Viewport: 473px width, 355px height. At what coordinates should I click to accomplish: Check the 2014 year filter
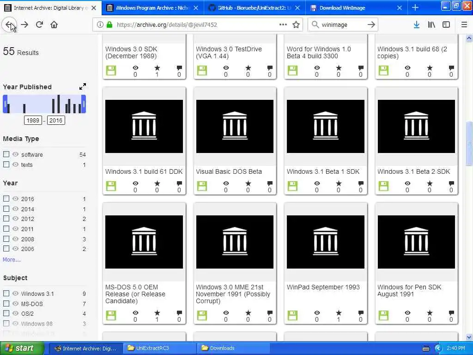point(6,208)
